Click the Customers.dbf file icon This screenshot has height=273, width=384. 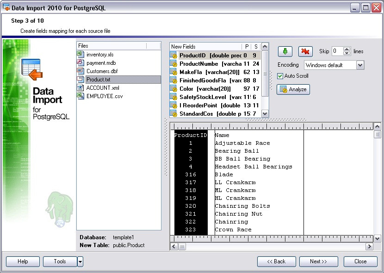tap(81, 71)
